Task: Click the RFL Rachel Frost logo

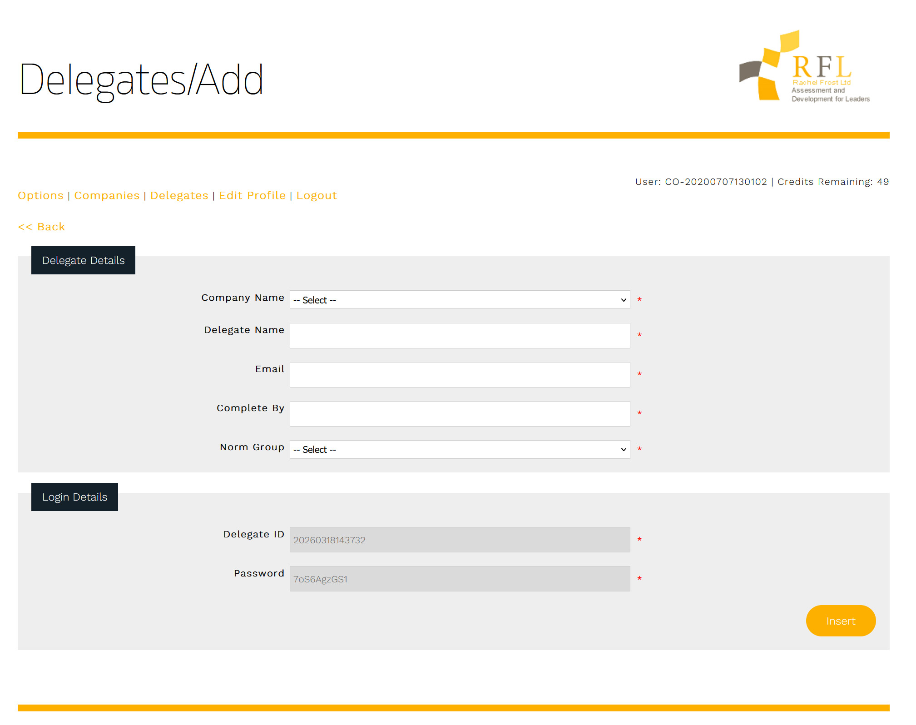Action: tap(804, 67)
